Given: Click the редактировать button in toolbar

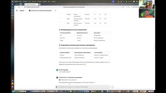Looking at the screenshot, I should click(135, 7).
